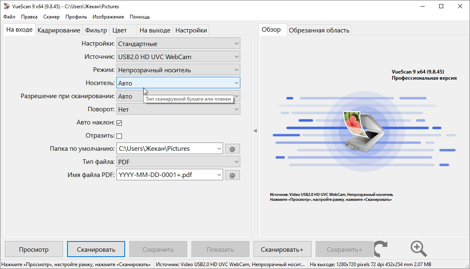This screenshot has height=269, width=470.
Task: Click the status bar output size text
Action: click(x=370, y=264)
